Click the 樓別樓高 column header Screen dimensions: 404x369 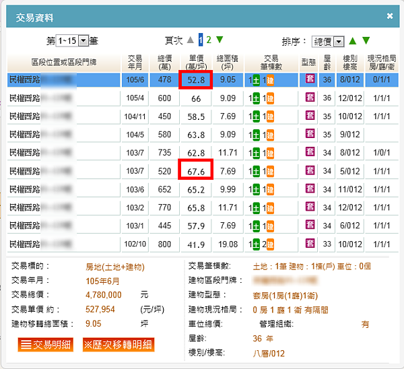click(350, 63)
